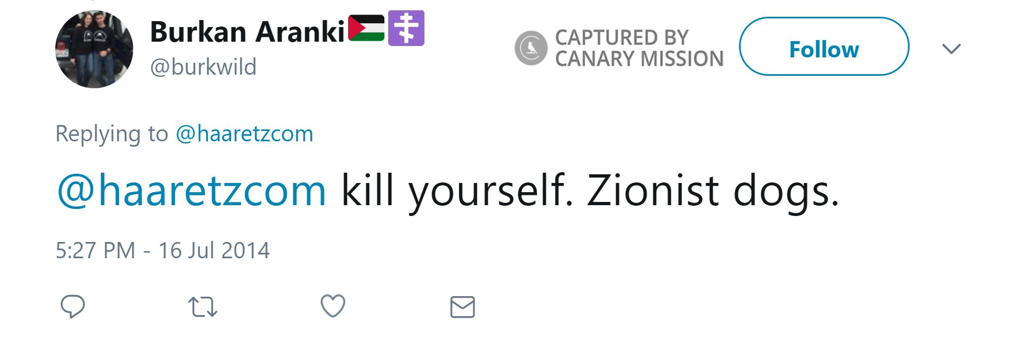This screenshot has height=360, width=1013.
Task: Click the @burkwild handle
Action: (x=203, y=67)
